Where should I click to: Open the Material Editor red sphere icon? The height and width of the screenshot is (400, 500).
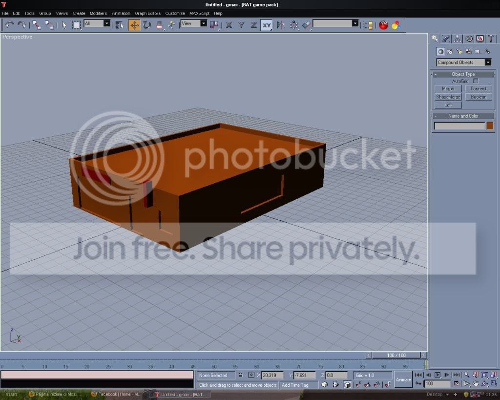pos(383,25)
